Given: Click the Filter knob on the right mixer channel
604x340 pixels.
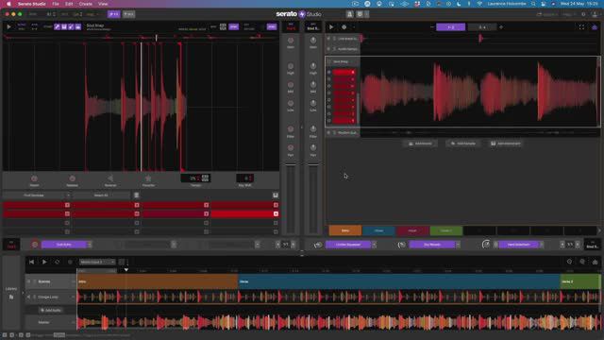Looking at the screenshot, I should point(313,128).
